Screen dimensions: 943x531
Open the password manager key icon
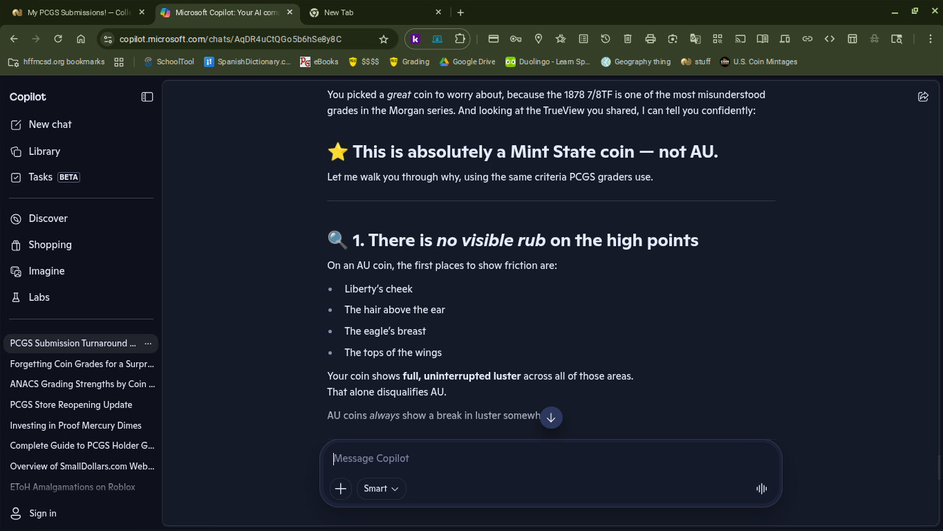pos(516,39)
